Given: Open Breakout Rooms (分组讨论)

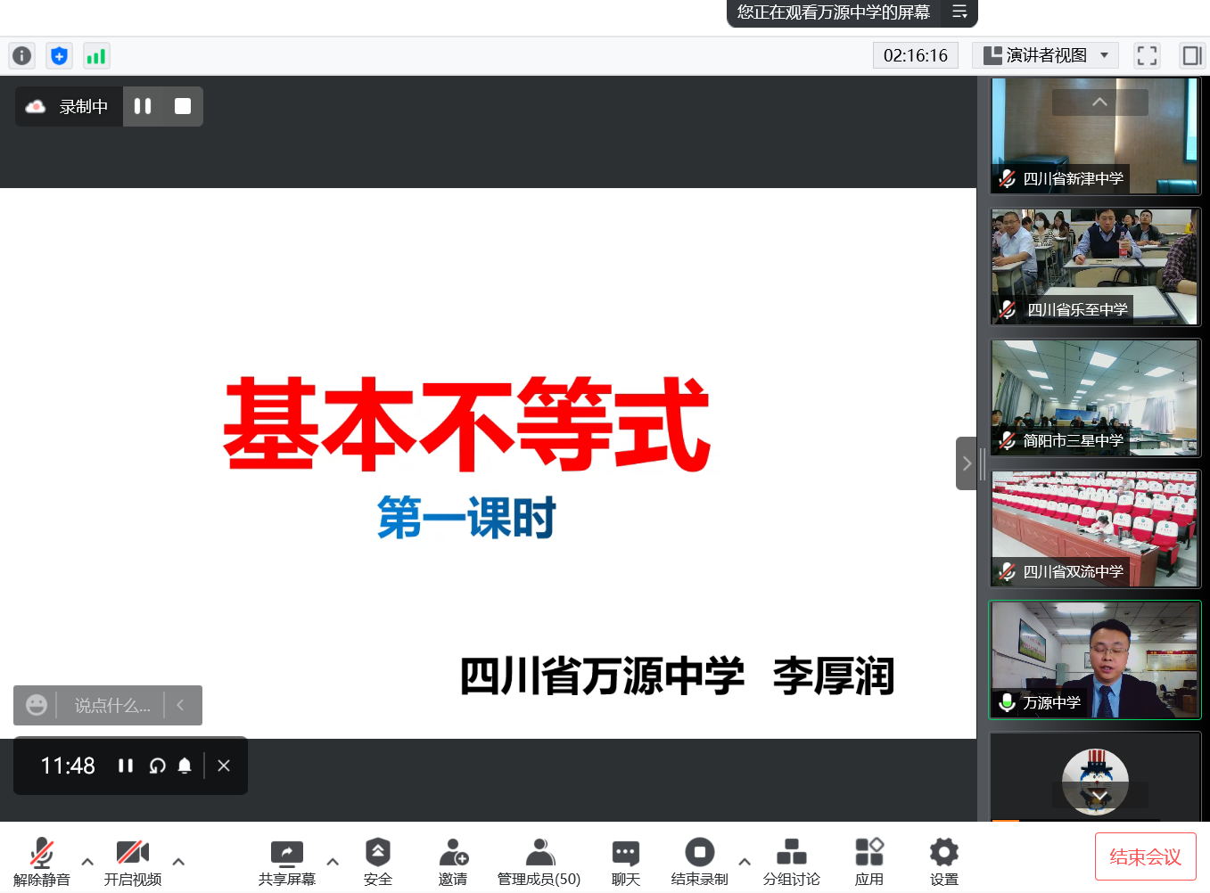Looking at the screenshot, I should [791, 862].
